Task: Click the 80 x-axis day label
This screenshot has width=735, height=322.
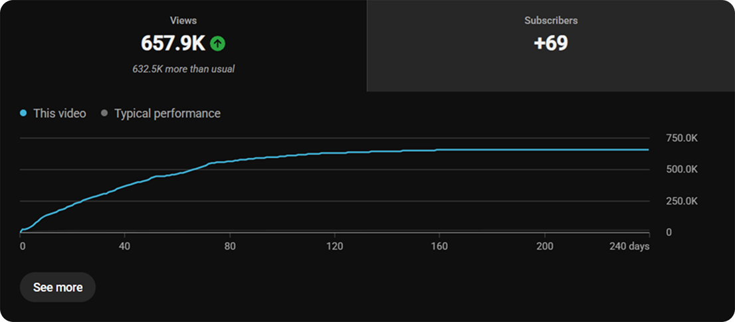Action: 229,247
